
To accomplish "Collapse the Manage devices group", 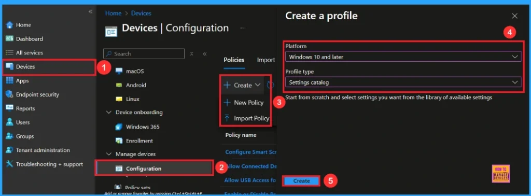I will coord(109,154).
